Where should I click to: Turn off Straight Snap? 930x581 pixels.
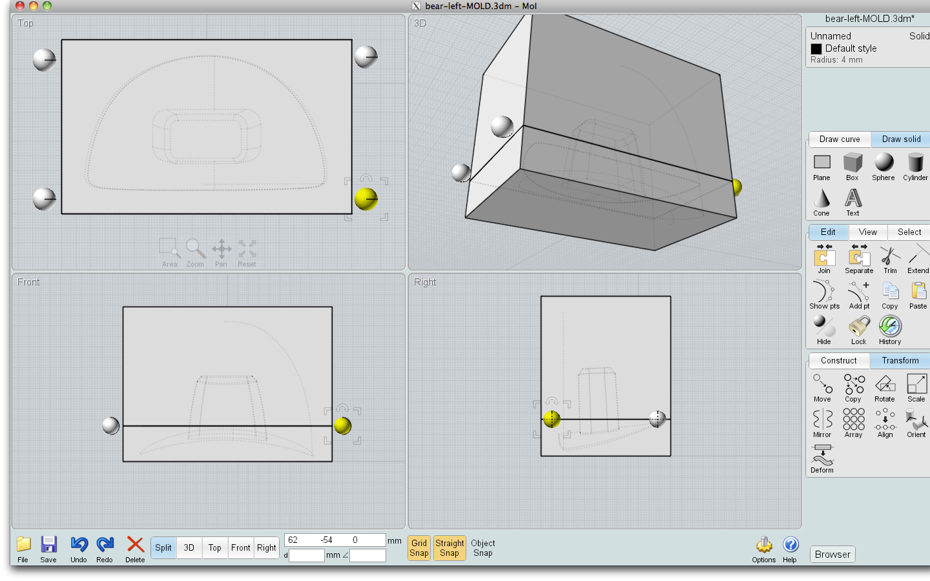pos(449,547)
